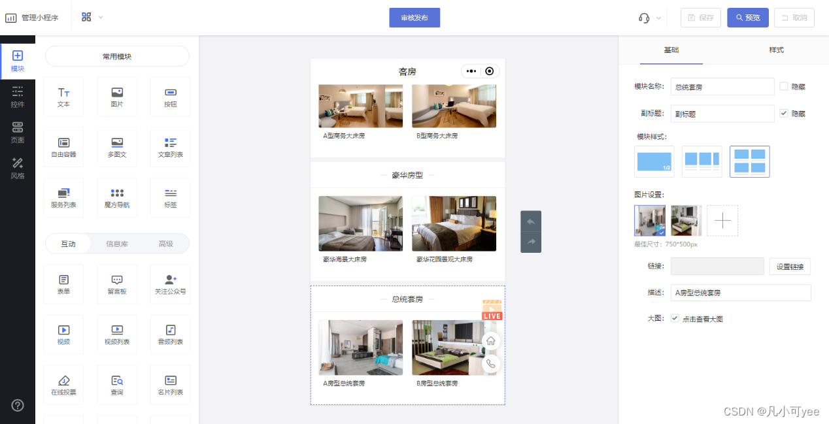Click the 取消 button
The image size is (829, 424).
tap(794, 18)
